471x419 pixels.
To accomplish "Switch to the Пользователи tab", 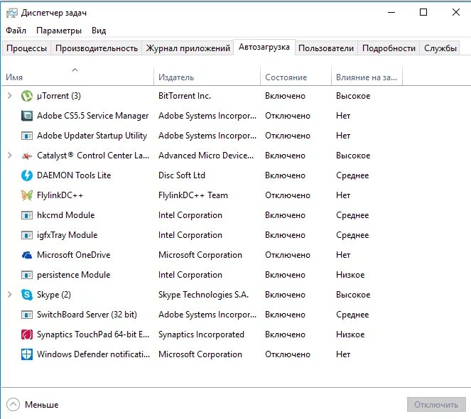I will point(326,48).
